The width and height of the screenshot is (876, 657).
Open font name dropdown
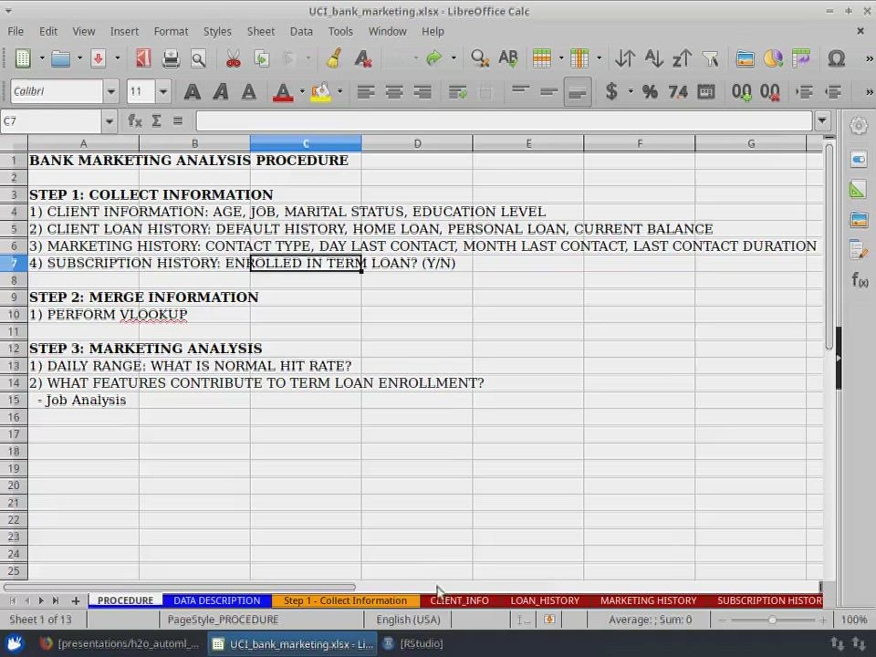(110, 91)
